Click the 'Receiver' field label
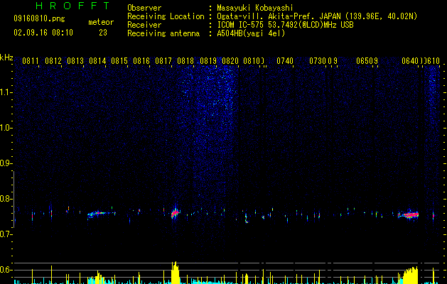This screenshot has width=447, height=284. [x=144, y=25]
